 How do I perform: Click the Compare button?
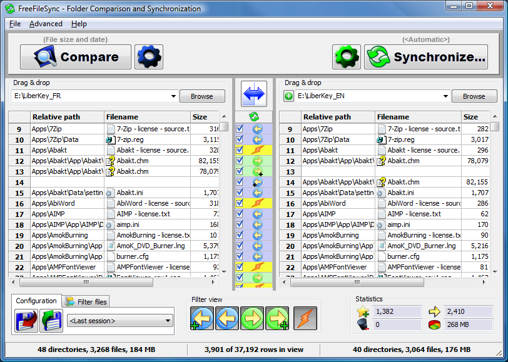click(x=76, y=57)
